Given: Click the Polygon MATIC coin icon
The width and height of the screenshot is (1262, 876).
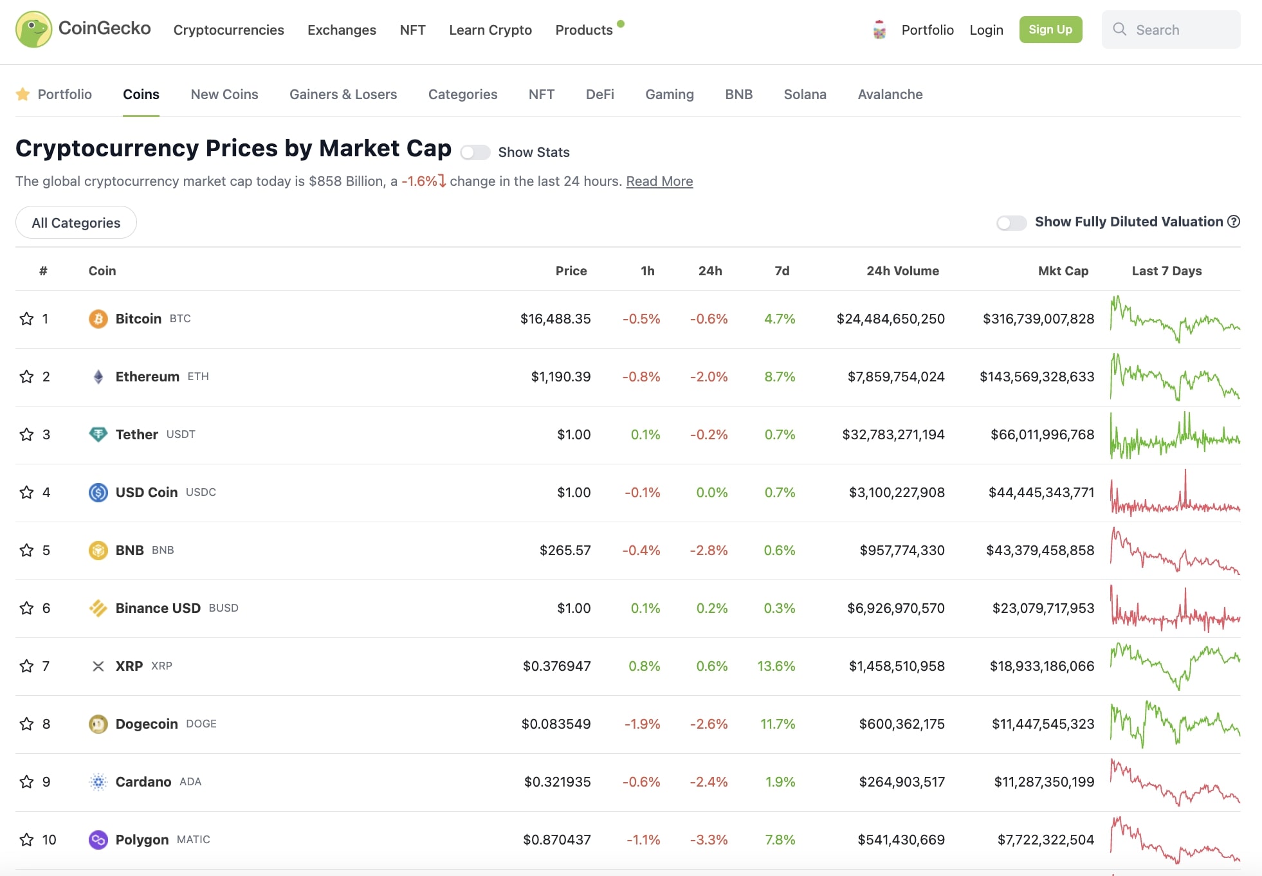Looking at the screenshot, I should point(98,840).
